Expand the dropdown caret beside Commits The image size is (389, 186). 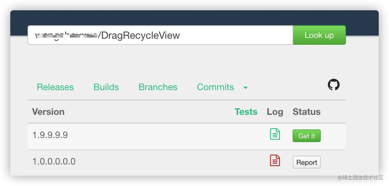(246, 88)
